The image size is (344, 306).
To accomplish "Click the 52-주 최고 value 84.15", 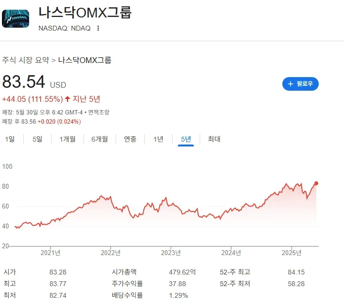I will [x=296, y=272].
